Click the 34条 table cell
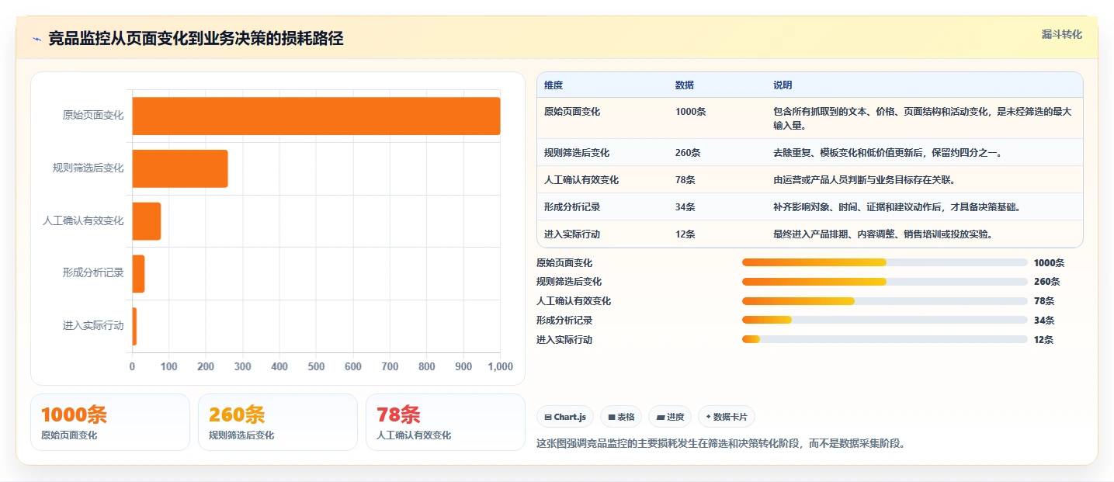This screenshot has height=482, width=1114. [x=685, y=207]
